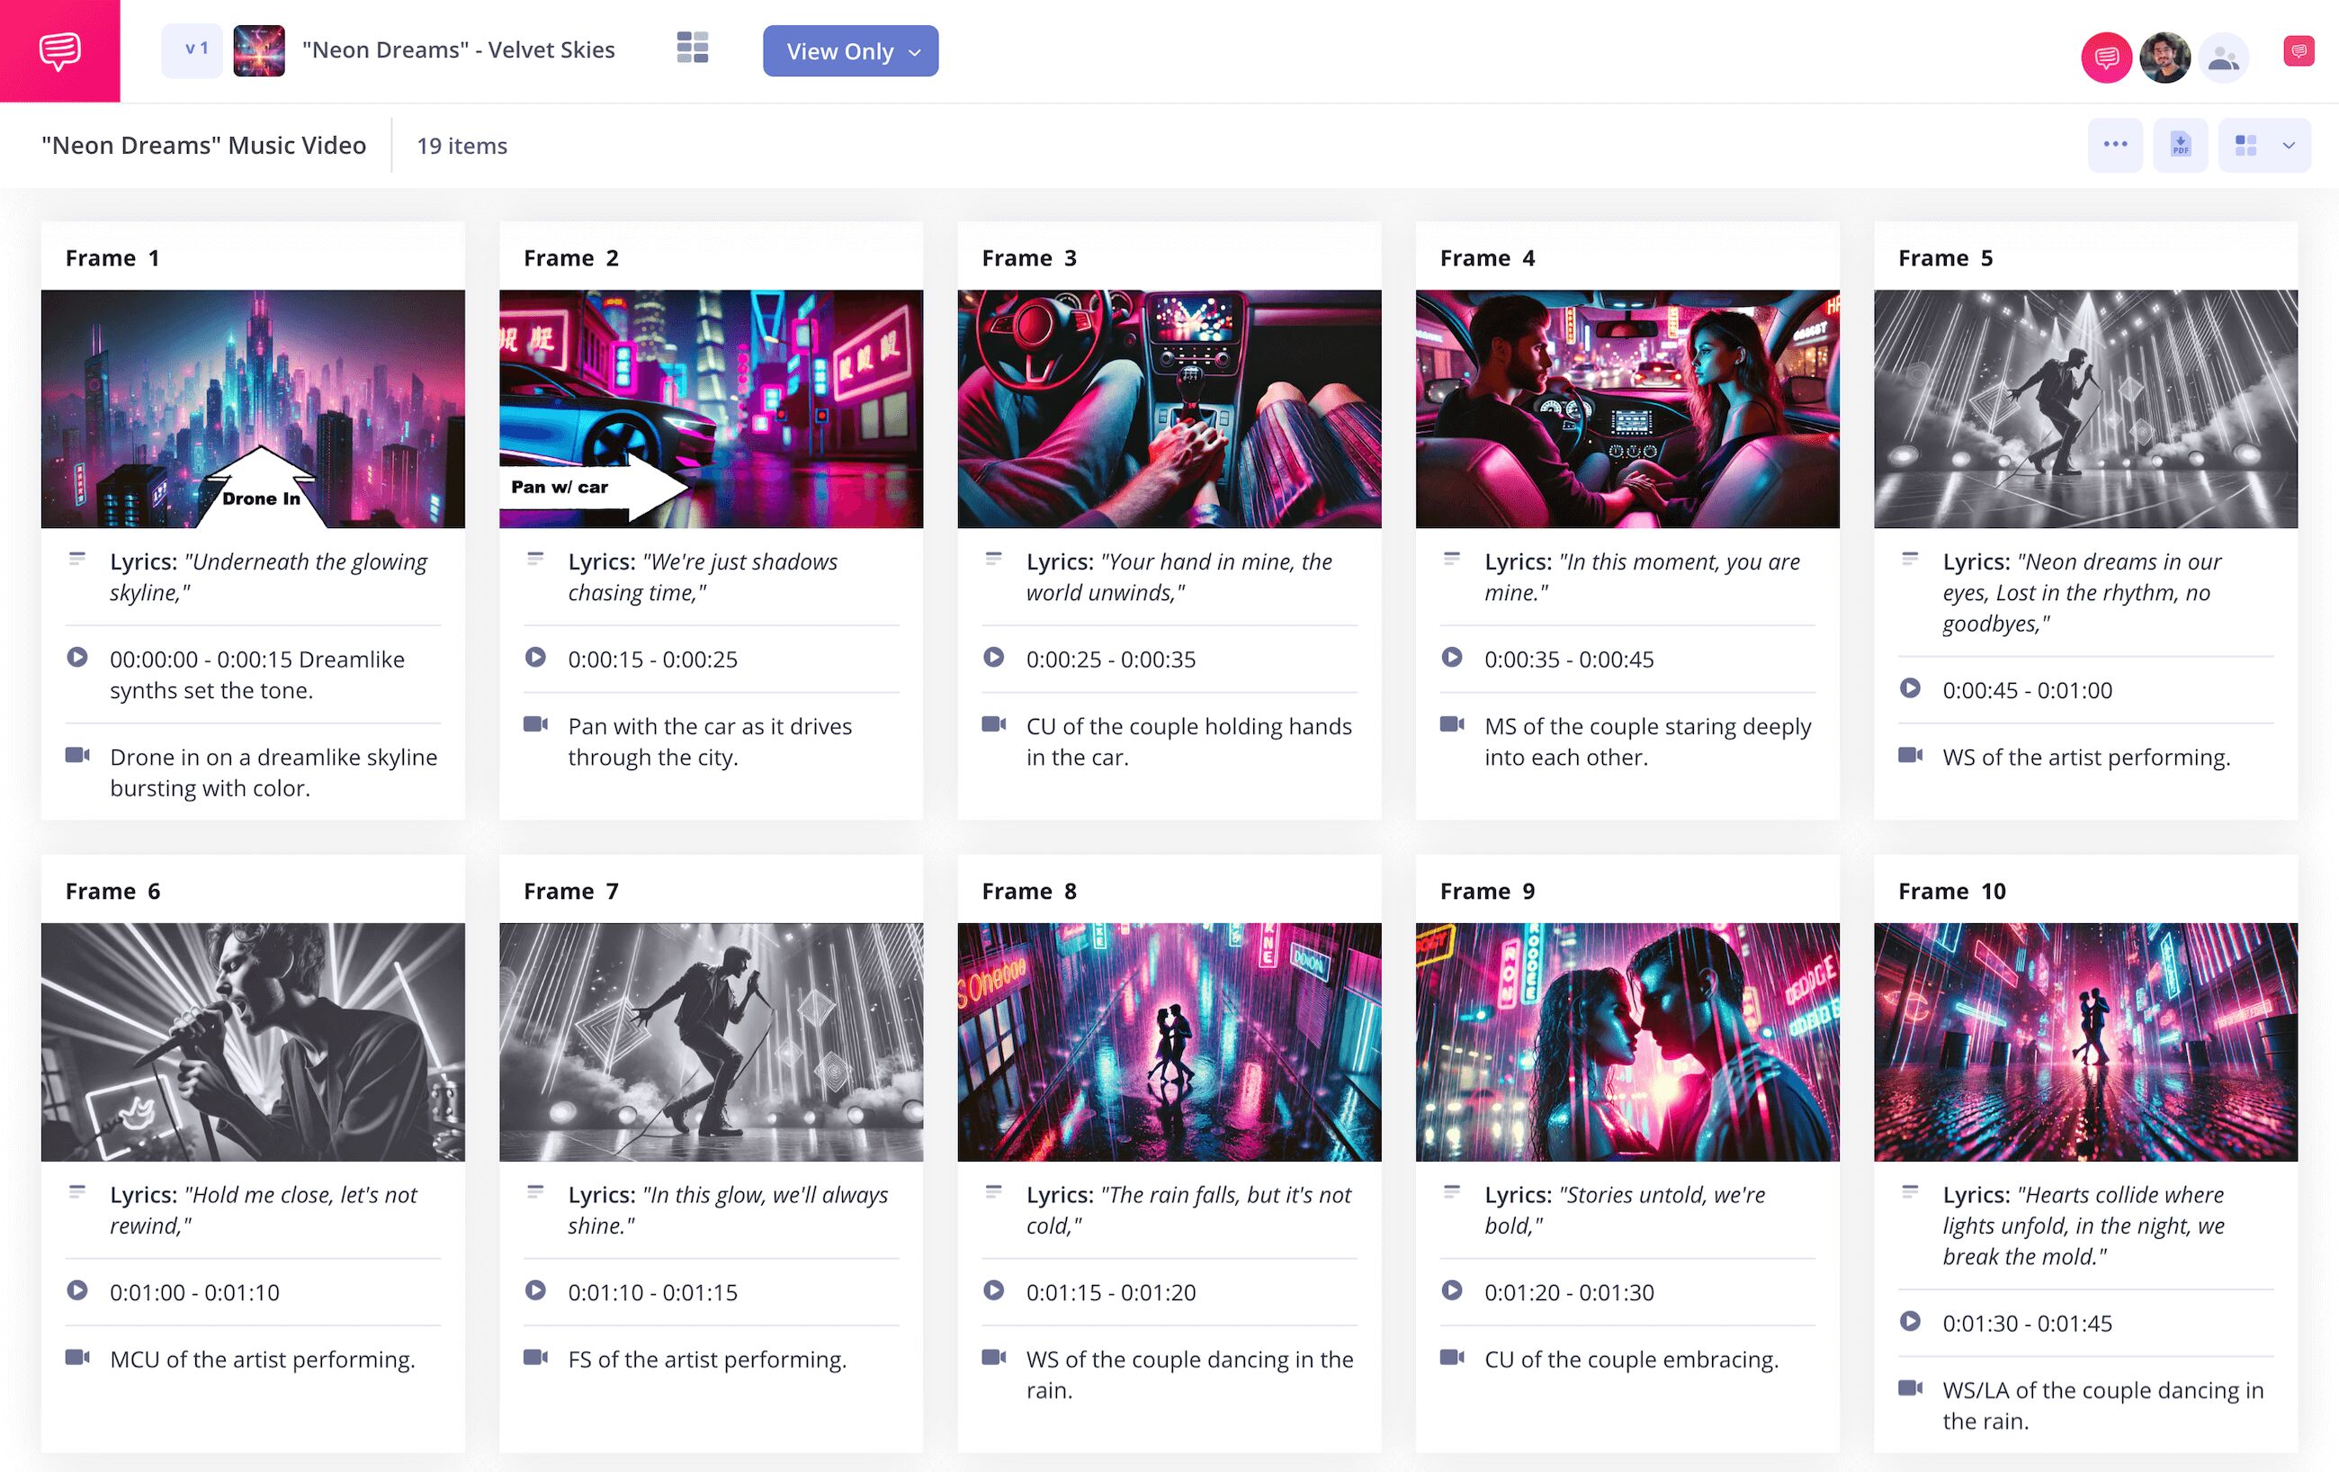The image size is (2339, 1472).
Task: Click the lyrics icon on Frame 1
Action: pyautogui.click(x=77, y=559)
